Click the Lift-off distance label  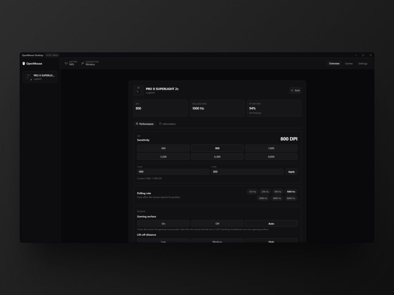pos(147,235)
